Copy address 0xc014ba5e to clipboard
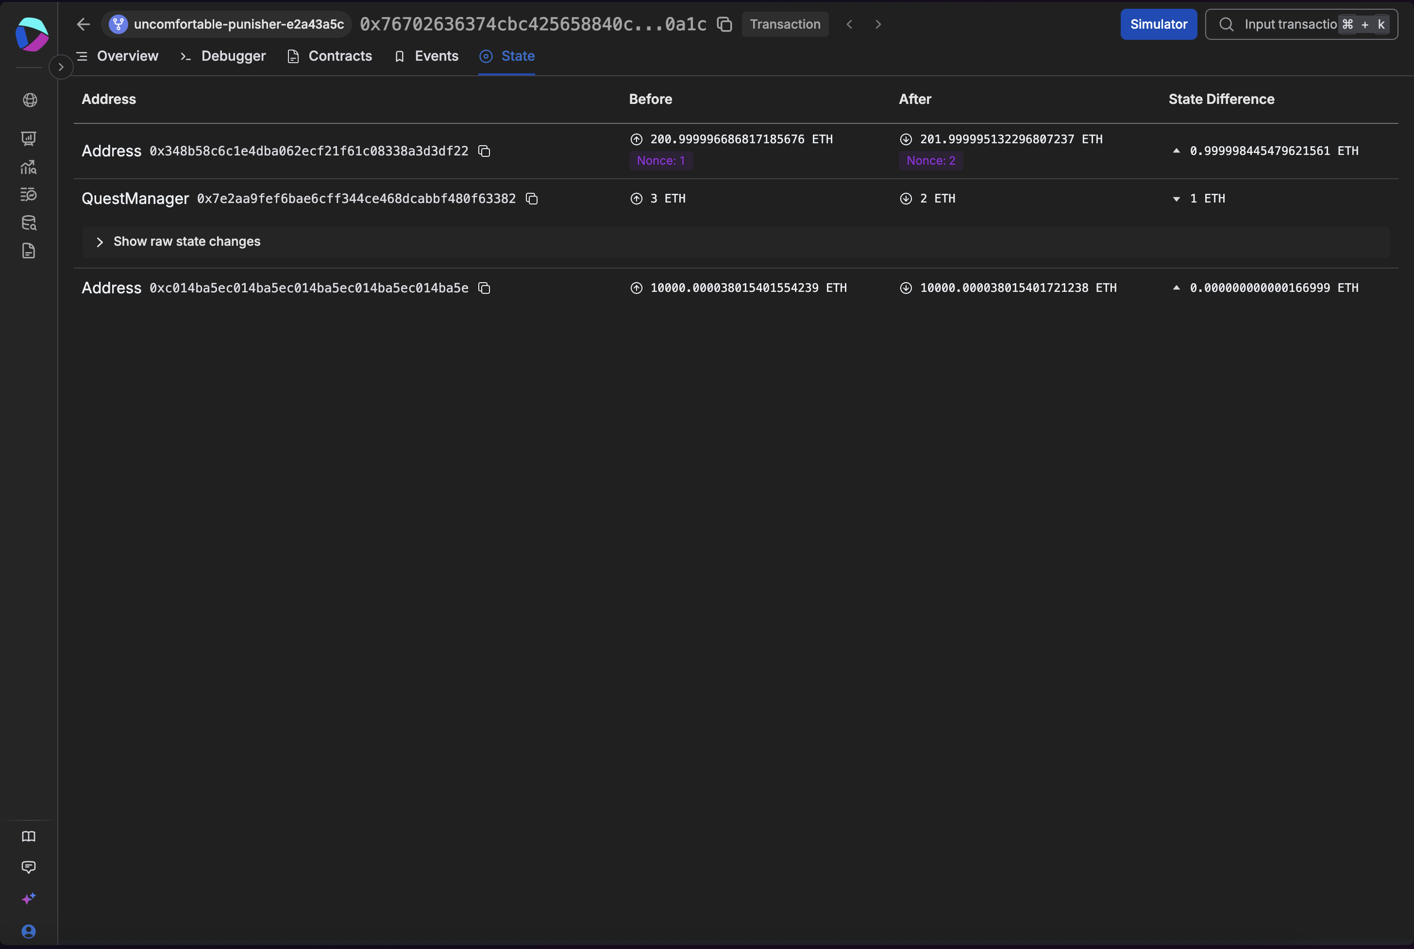 click(x=484, y=288)
